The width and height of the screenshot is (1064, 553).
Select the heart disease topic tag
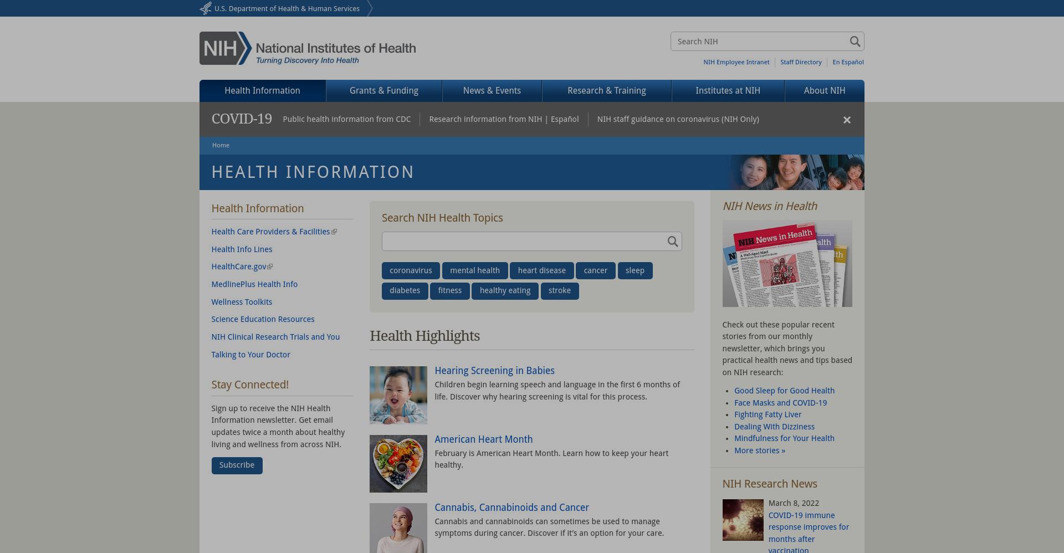542,271
